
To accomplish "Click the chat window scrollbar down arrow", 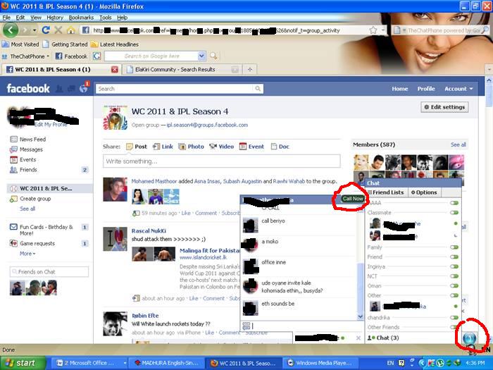I will pos(361,317).
